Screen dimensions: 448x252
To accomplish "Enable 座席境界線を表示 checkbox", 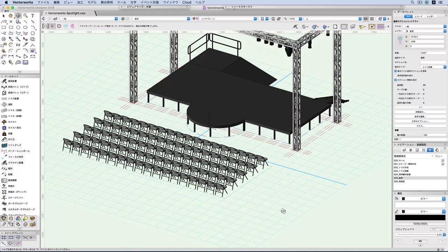I will (396, 75).
